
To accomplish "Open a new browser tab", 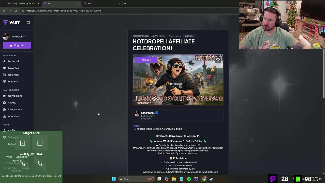I will (x=125, y=3).
